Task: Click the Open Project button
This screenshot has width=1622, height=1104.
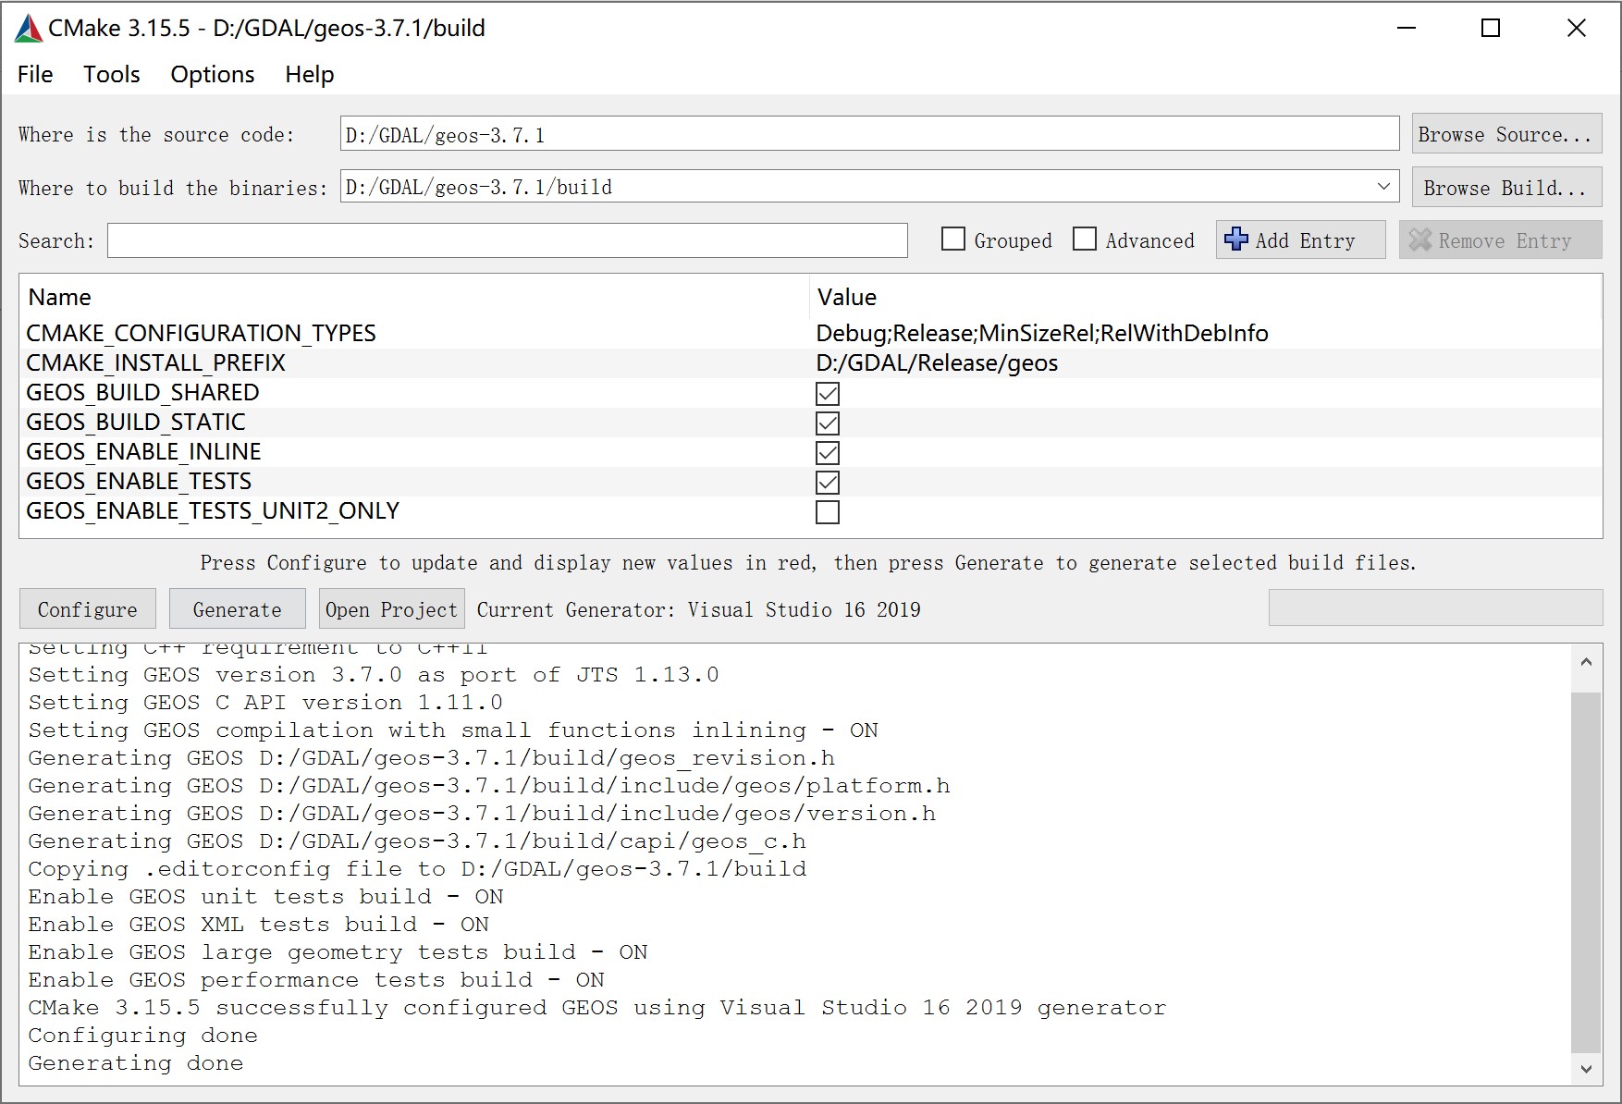Action: (x=391, y=609)
